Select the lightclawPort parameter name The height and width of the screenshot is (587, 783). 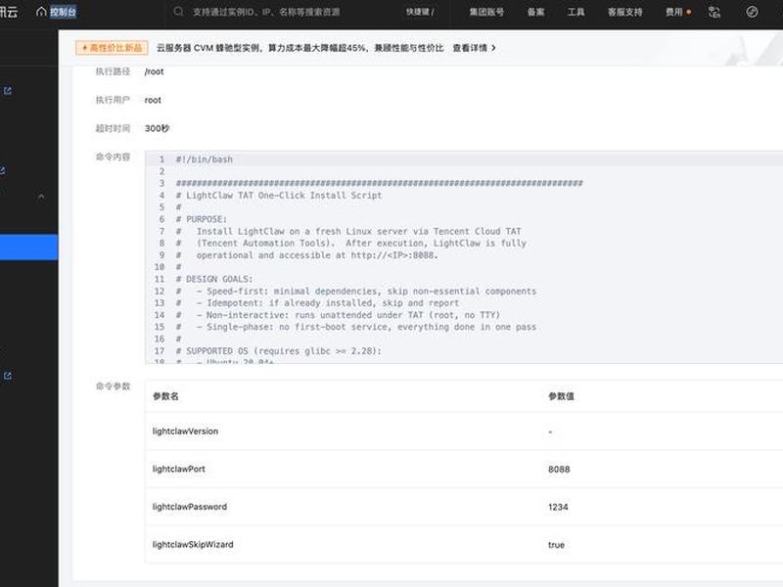[x=179, y=470]
